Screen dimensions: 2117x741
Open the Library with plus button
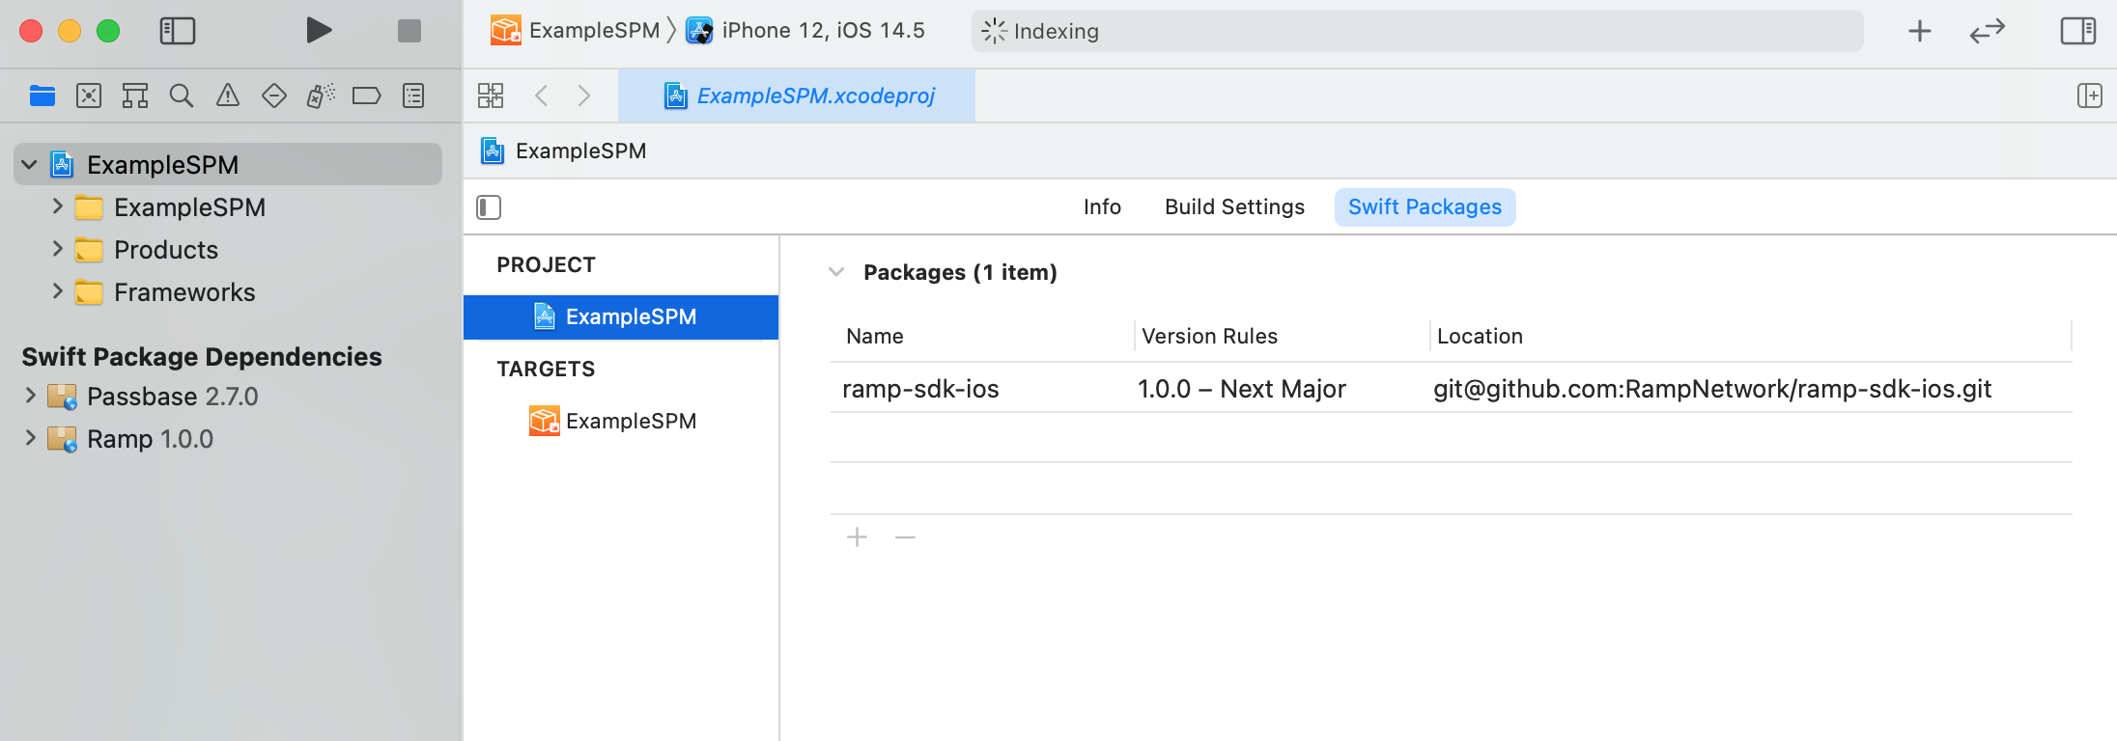(1920, 31)
